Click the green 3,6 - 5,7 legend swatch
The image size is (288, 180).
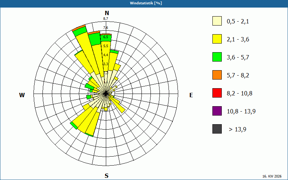pos(217,57)
